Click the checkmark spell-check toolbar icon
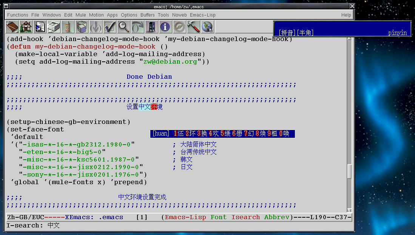The image size is (415, 235). [110, 27]
